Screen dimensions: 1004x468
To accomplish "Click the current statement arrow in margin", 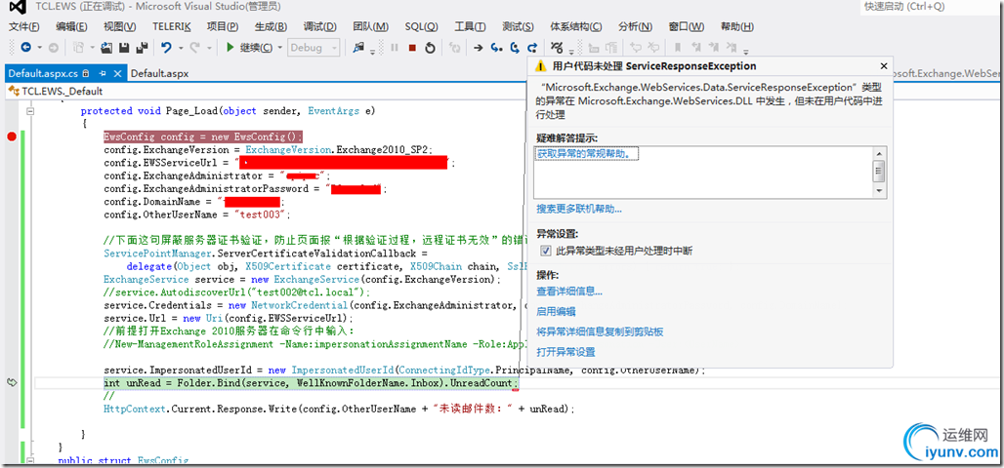I will click(x=11, y=382).
